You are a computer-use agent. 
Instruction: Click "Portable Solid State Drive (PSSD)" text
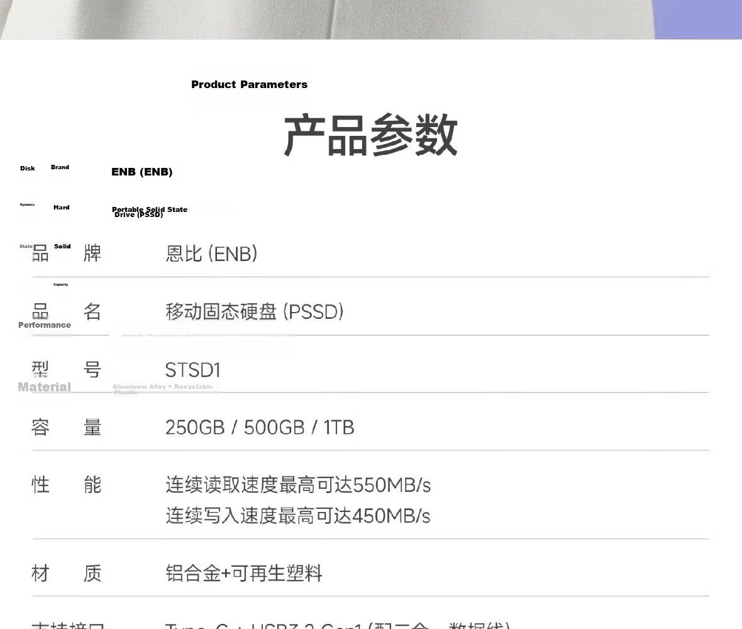pos(150,211)
